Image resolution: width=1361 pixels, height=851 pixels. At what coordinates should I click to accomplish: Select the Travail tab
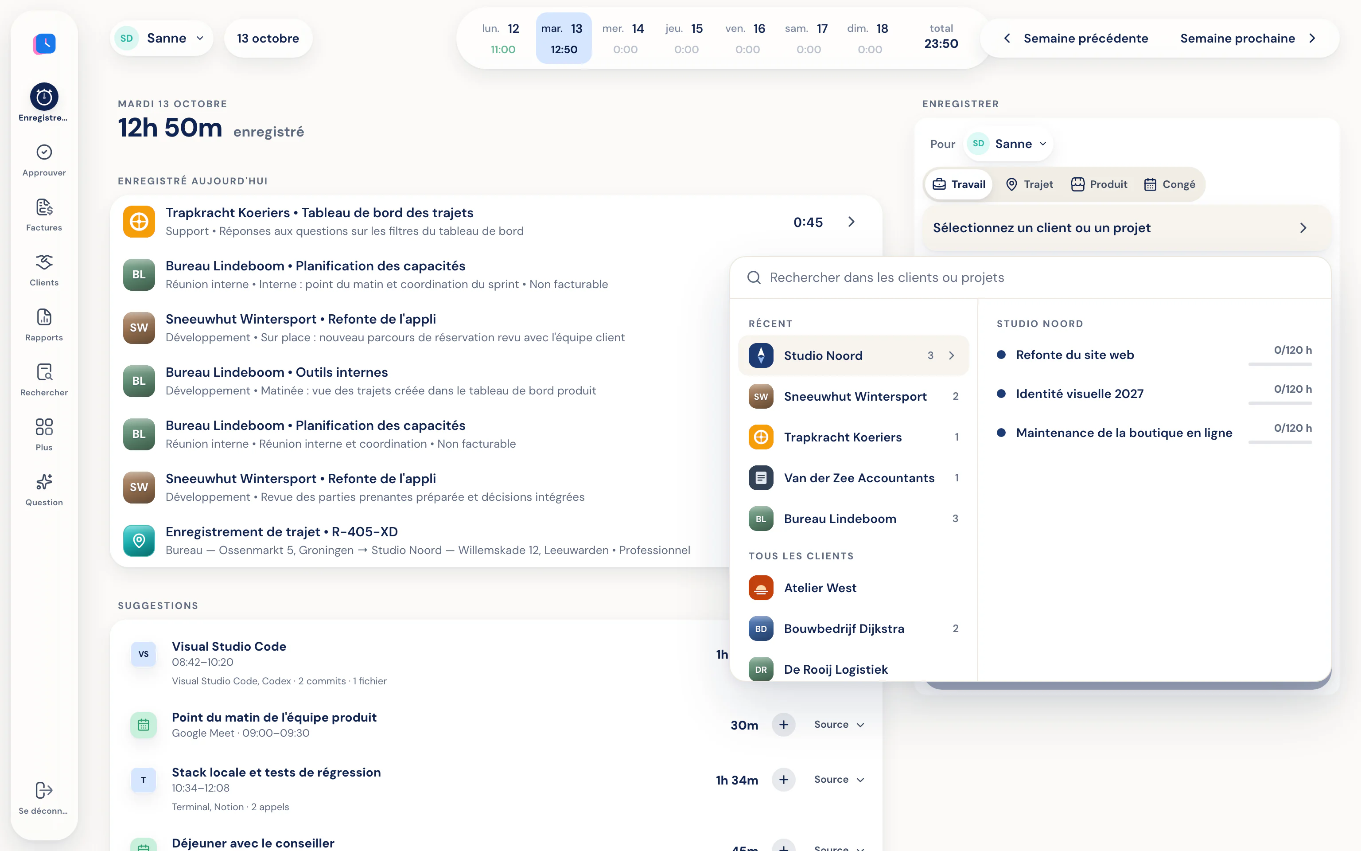959,185
